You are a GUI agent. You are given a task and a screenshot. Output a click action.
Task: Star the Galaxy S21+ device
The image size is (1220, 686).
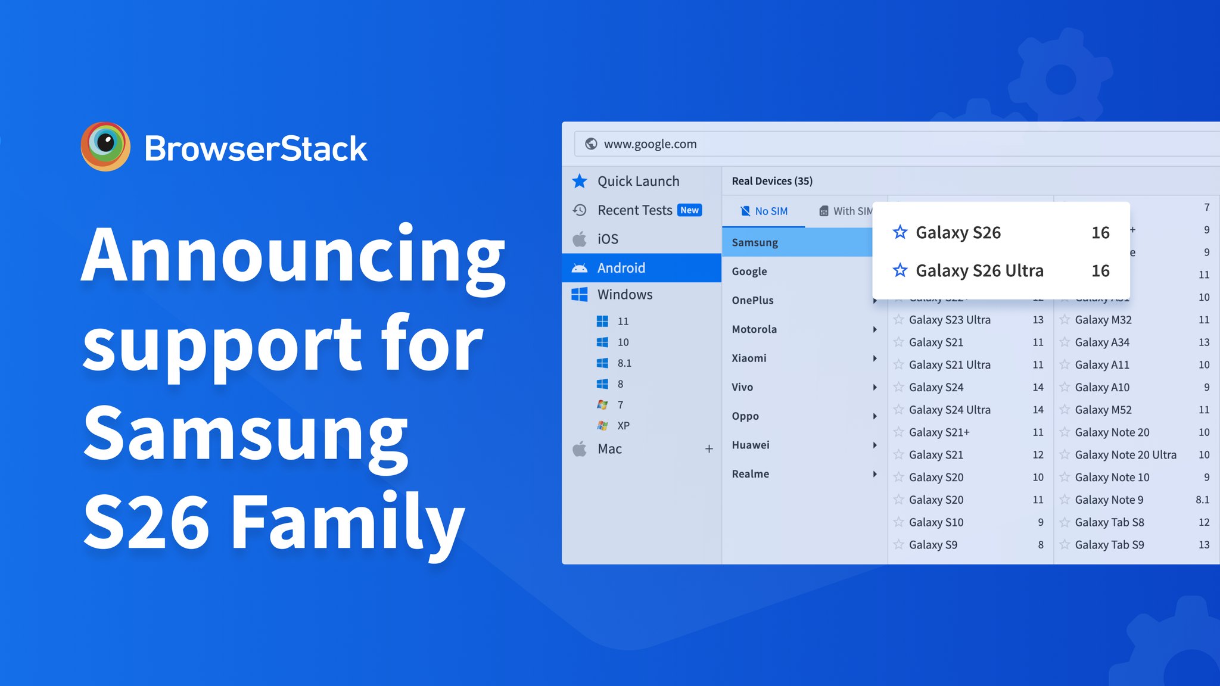point(898,432)
